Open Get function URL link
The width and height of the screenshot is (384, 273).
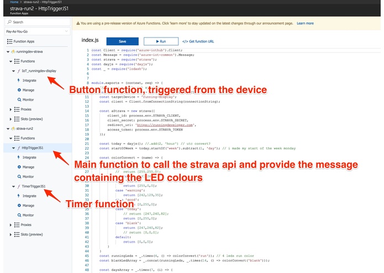(x=198, y=41)
